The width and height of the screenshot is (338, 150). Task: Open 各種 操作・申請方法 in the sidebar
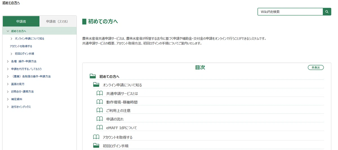[24, 61]
